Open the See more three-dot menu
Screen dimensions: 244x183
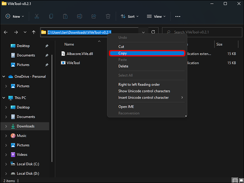pos(178,16)
